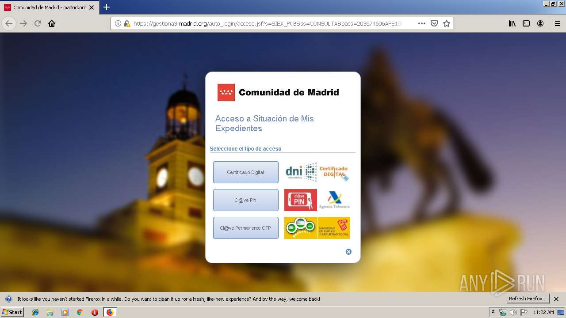
Task: Open the Firefox home page
Action: 52,23
